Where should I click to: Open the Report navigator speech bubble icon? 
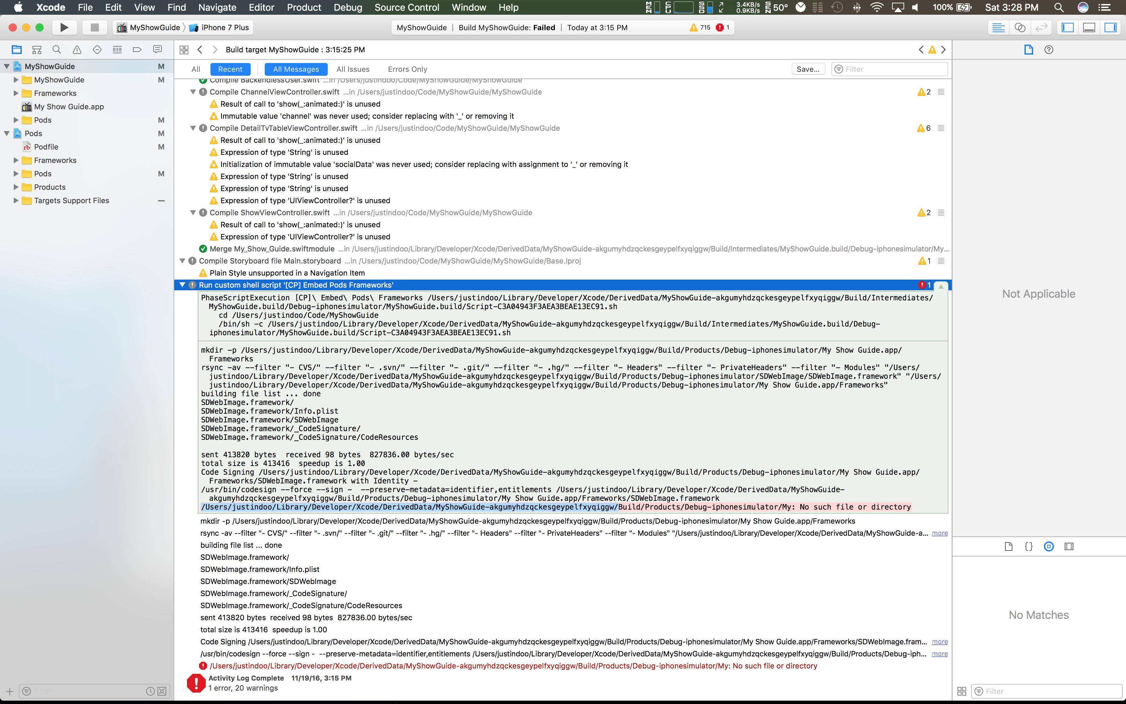pyautogui.click(x=157, y=49)
